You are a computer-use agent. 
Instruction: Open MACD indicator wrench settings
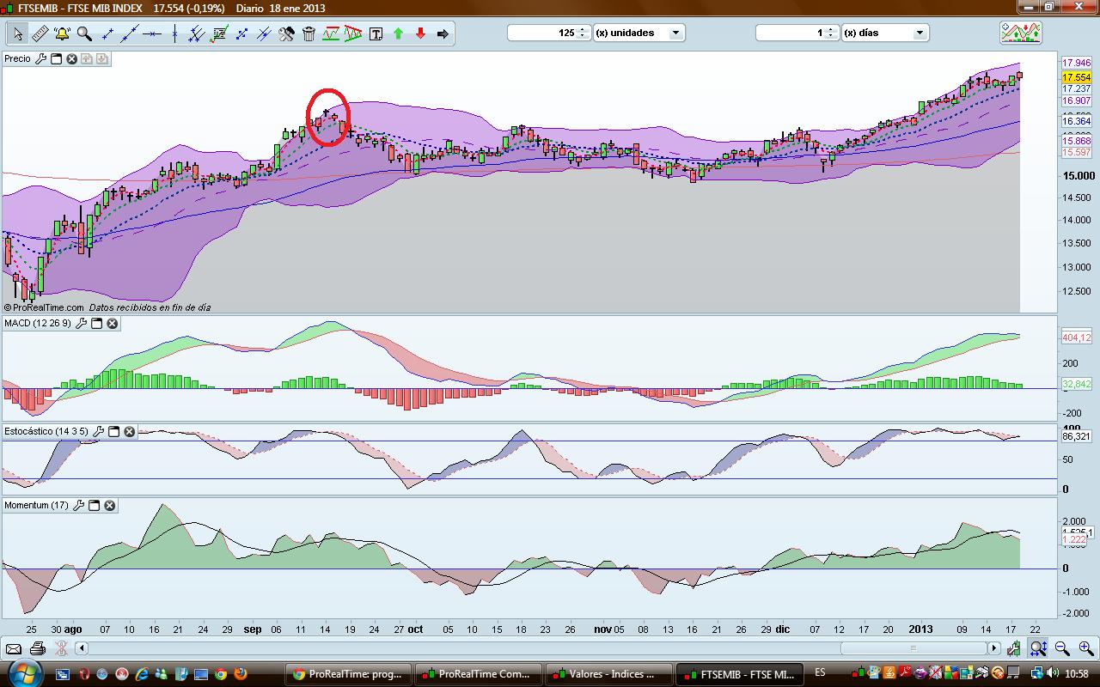[x=81, y=324]
